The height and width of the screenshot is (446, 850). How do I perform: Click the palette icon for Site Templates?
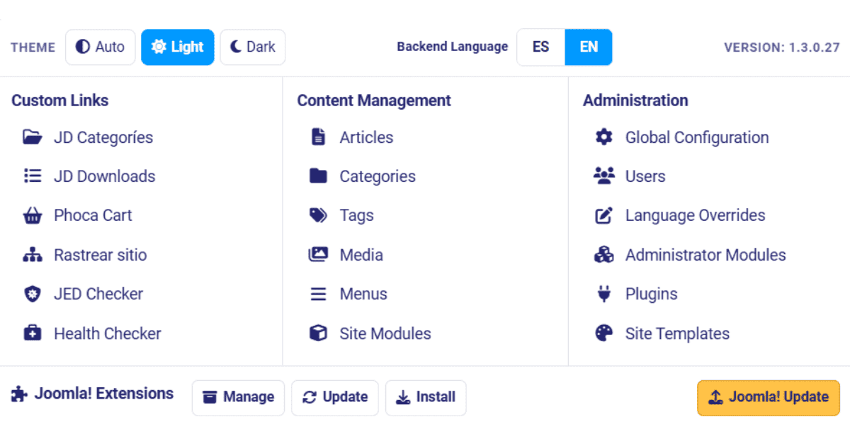click(x=603, y=333)
